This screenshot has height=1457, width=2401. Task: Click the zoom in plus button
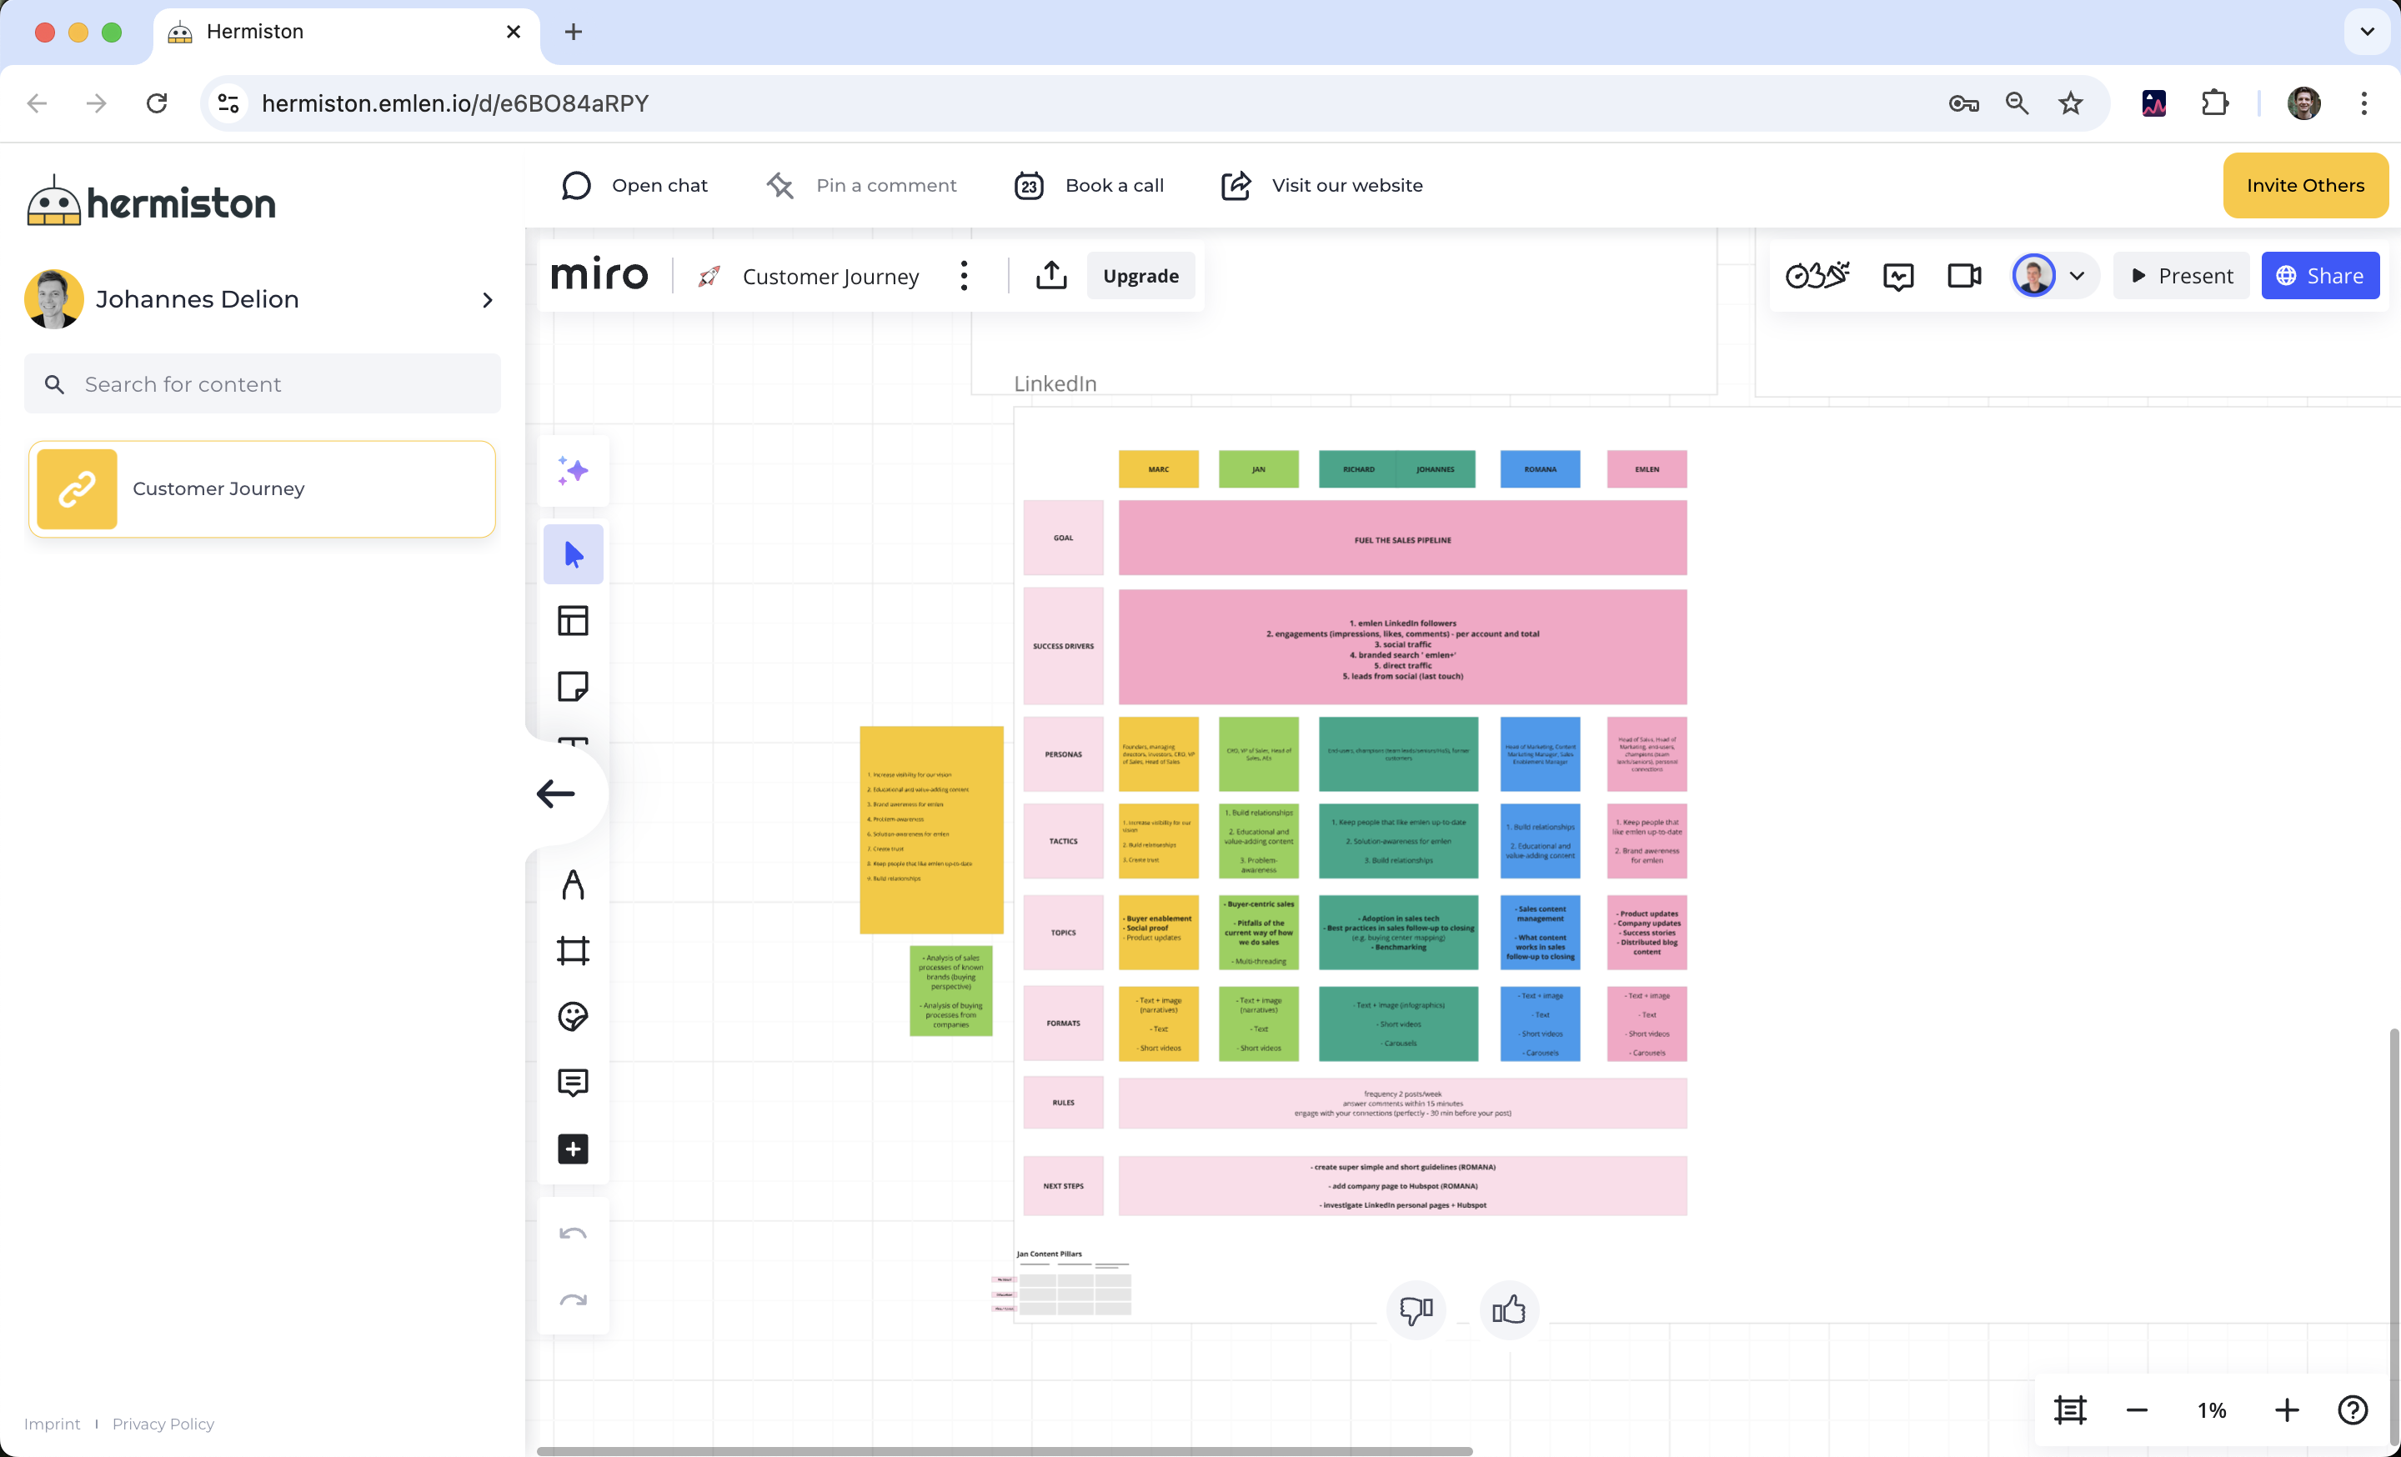tap(2286, 1409)
